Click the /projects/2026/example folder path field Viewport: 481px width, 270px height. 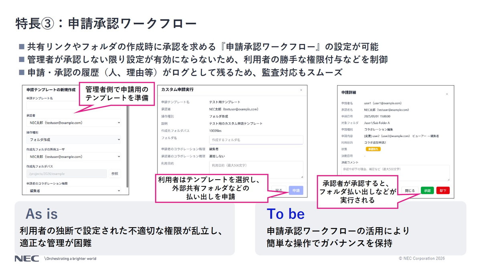(x=67, y=174)
